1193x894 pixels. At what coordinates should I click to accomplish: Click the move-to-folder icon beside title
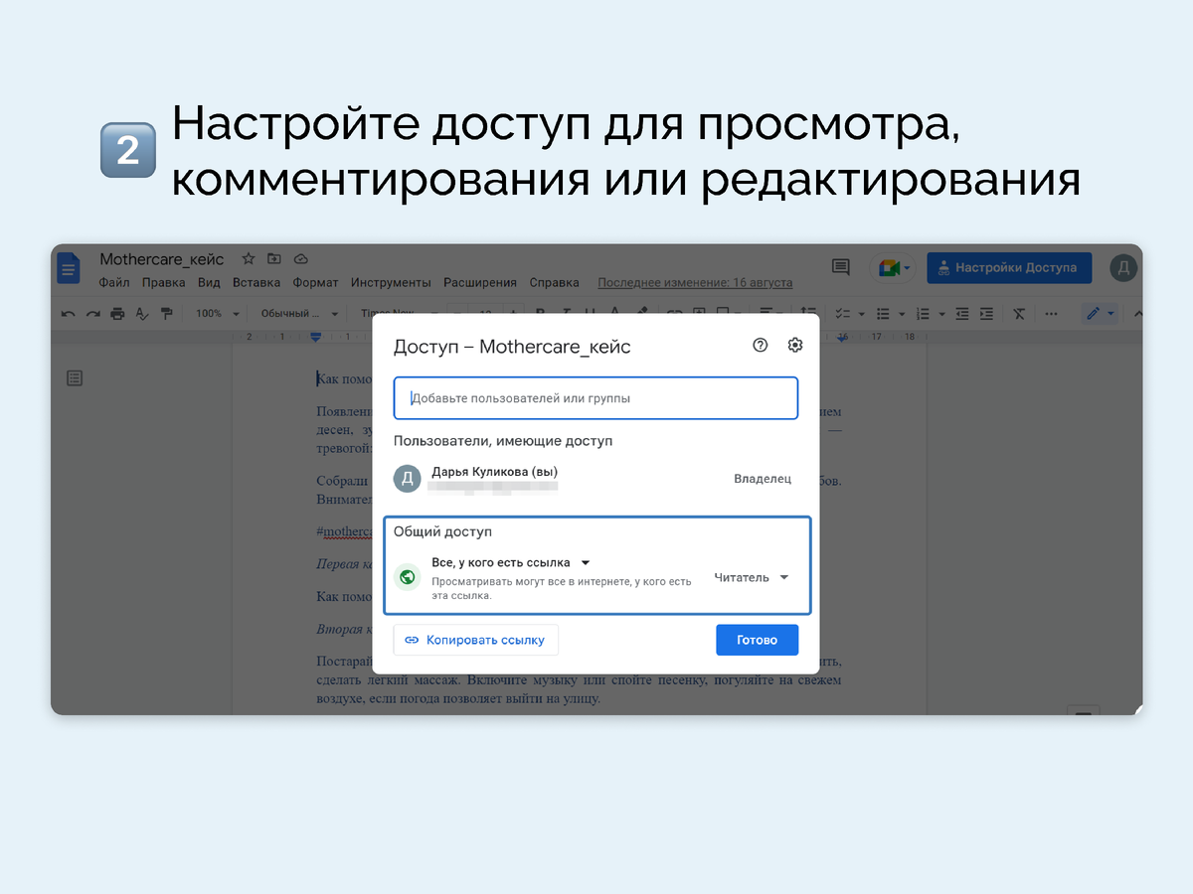tap(274, 259)
